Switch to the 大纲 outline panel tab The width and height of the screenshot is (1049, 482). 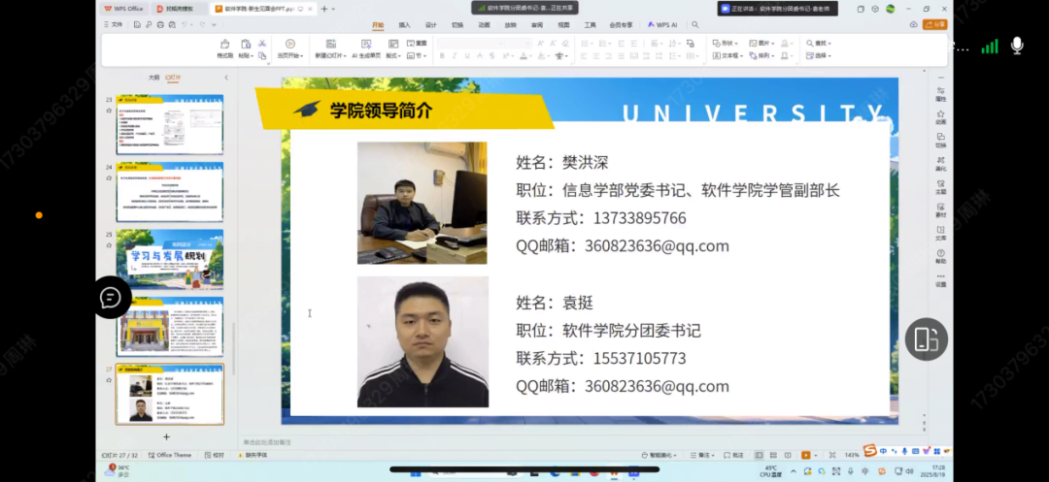[x=153, y=78]
